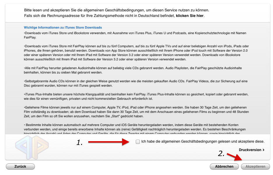Click the Zurück pill-shaped button

pos(20,166)
